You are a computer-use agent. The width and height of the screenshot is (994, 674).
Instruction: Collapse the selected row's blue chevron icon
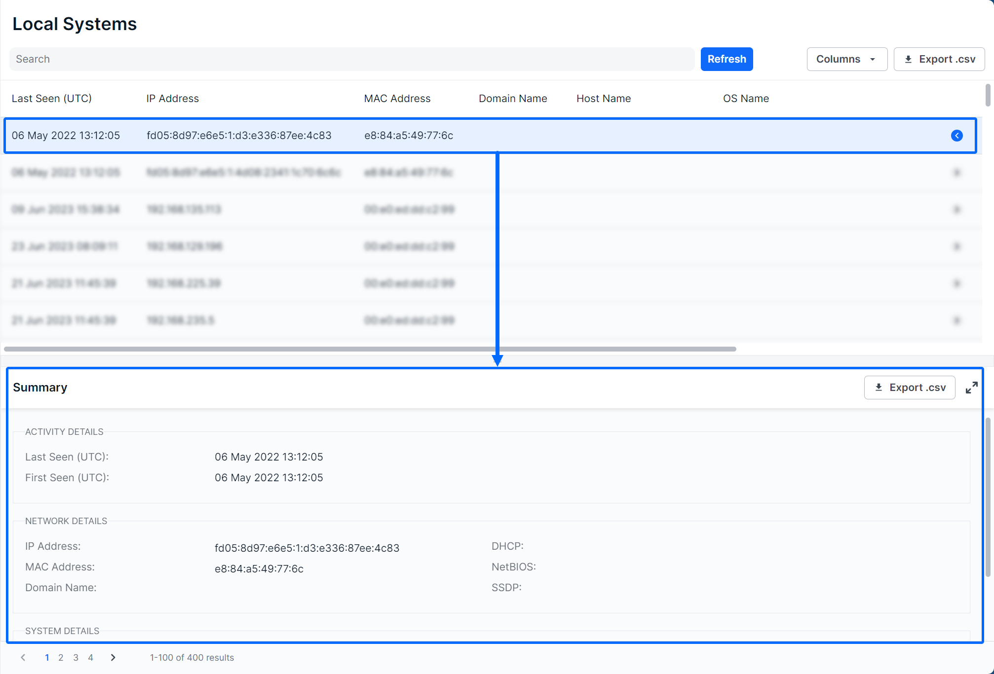(956, 136)
